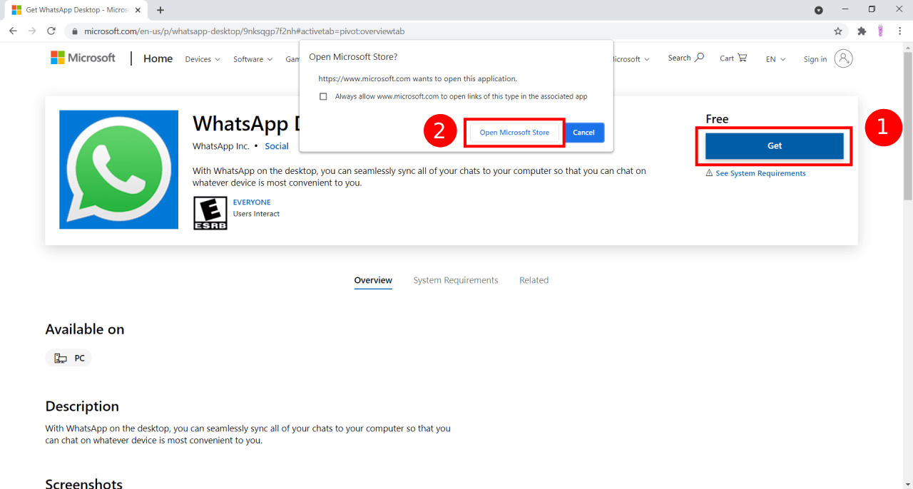Open a new tab with plus icon
This screenshot has height=489, width=913.
click(160, 10)
